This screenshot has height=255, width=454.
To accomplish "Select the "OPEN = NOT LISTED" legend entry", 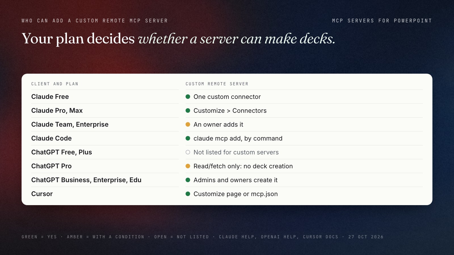I will tap(182, 237).
